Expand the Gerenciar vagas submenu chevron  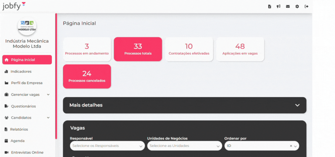[48, 94]
